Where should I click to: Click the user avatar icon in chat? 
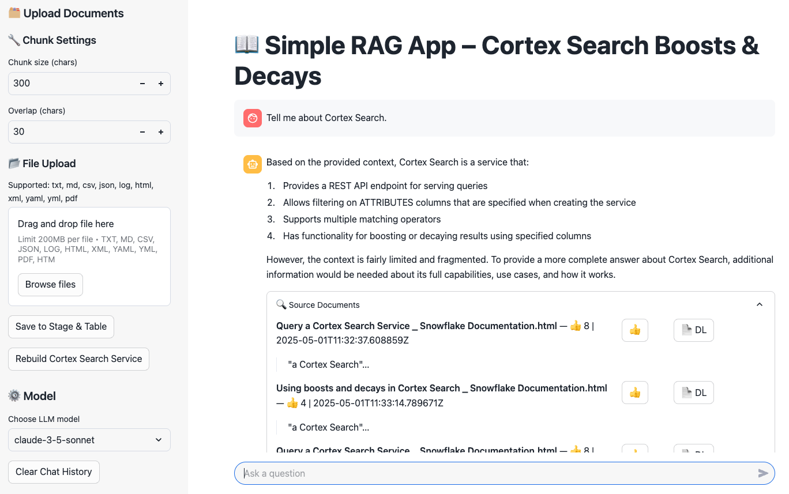click(x=253, y=118)
